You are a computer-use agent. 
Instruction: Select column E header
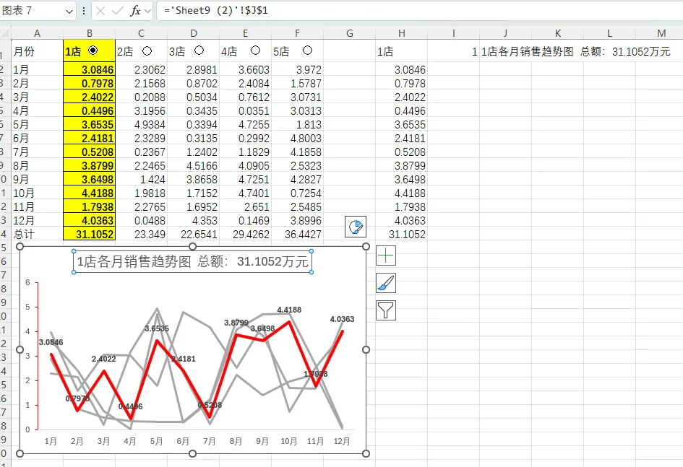[x=245, y=33]
